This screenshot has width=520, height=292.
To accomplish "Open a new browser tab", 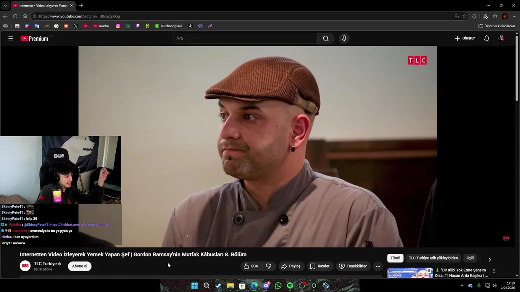I will (x=81, y=5).
